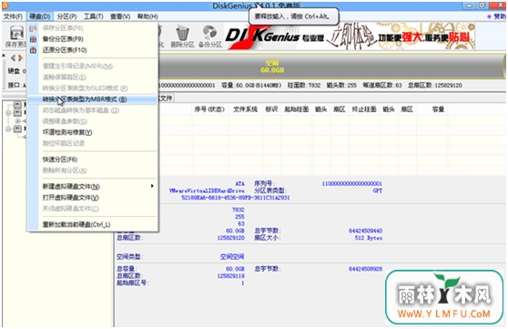The image size is (508, 329).
Task: Close the open 硬盘(D) menu
Action: (x=39, y=16)
